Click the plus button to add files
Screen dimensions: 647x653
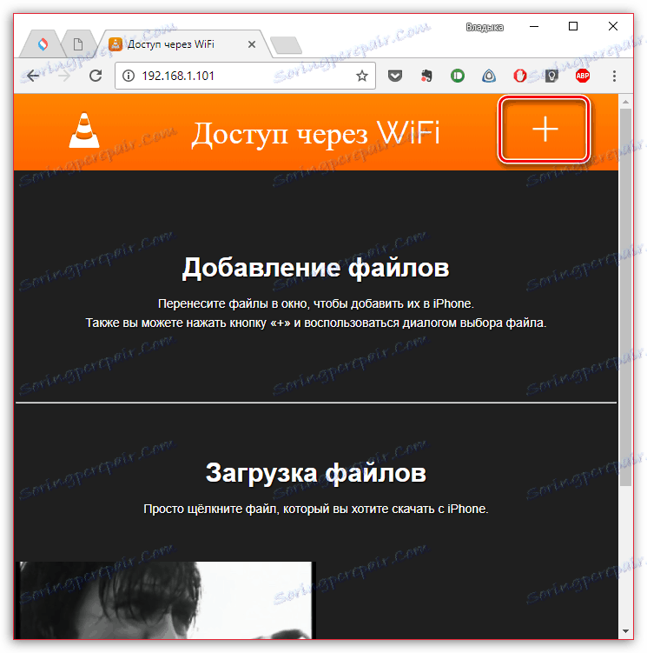click(x=545, y=130)
